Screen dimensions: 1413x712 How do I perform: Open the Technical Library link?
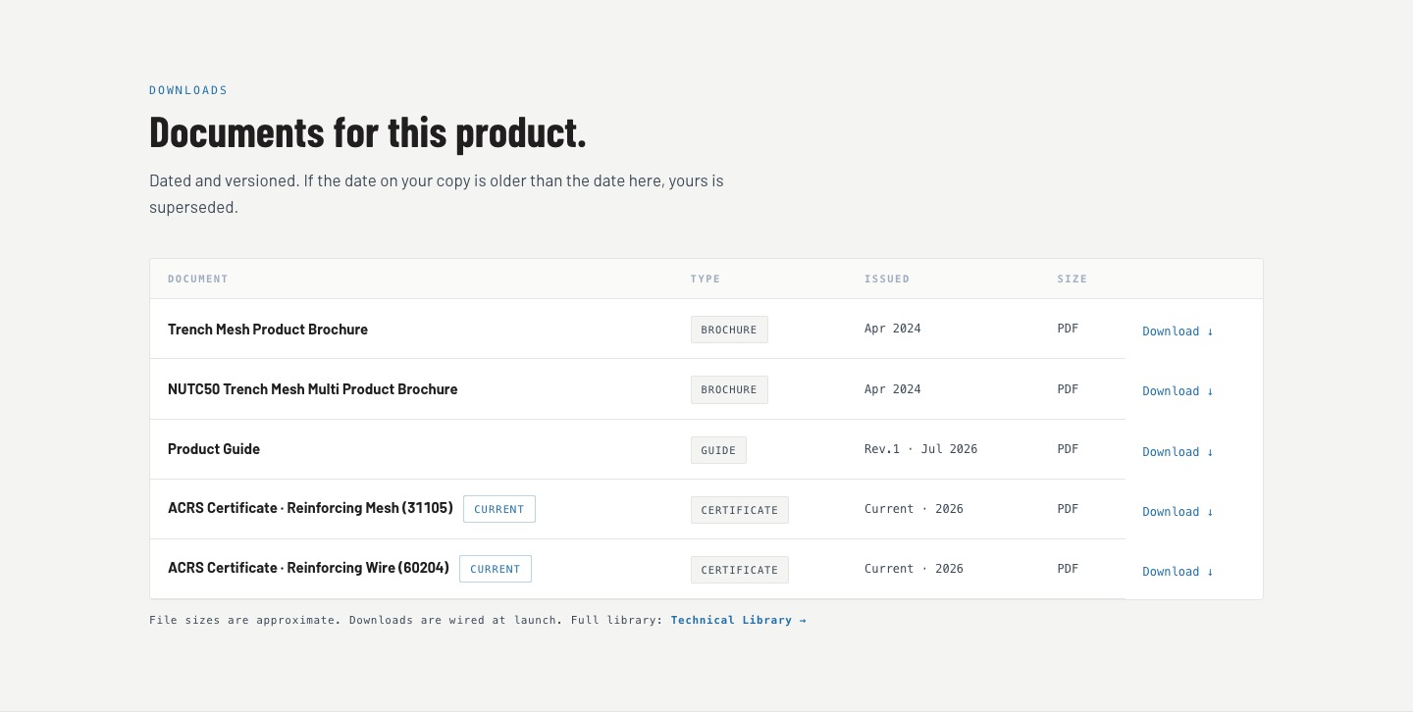coord(738,621)
